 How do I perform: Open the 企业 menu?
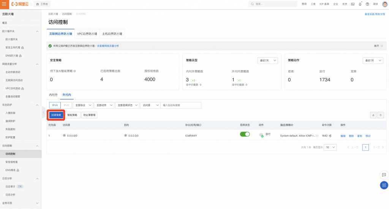click(x=335, y=4)
